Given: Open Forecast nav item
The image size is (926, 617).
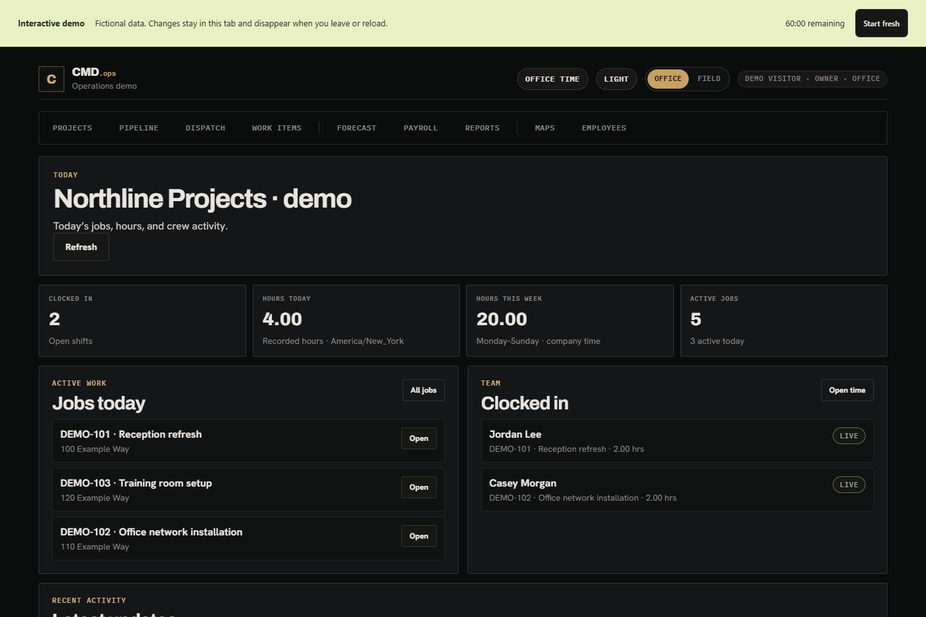Looking at the screenshot, I should click(357, 128).
